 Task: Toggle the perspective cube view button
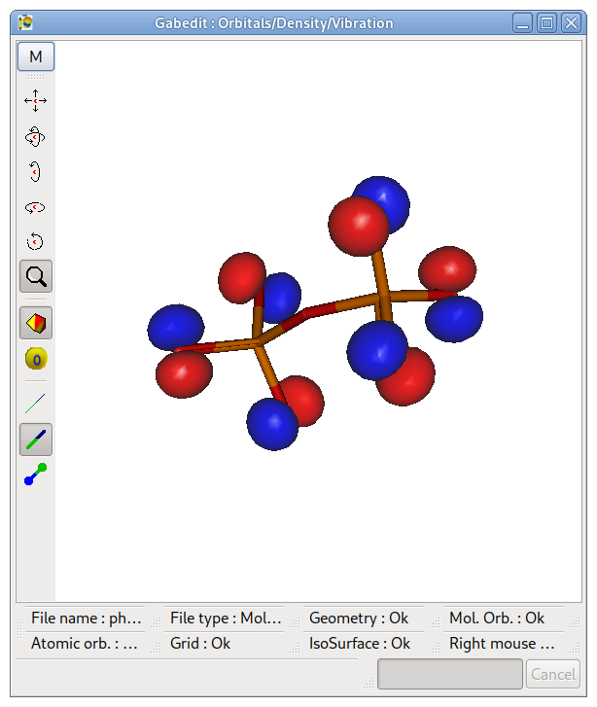pos(36,323)
